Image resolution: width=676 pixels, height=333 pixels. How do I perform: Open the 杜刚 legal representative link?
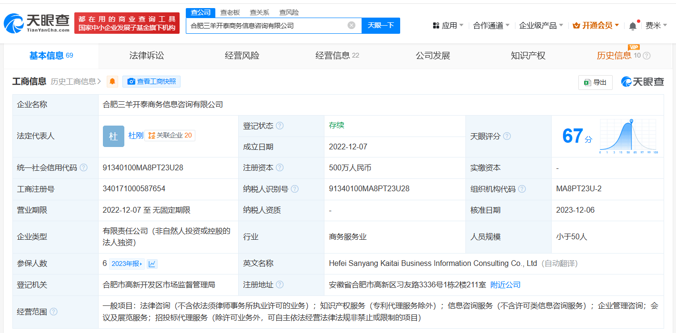[x=136, y=136]
